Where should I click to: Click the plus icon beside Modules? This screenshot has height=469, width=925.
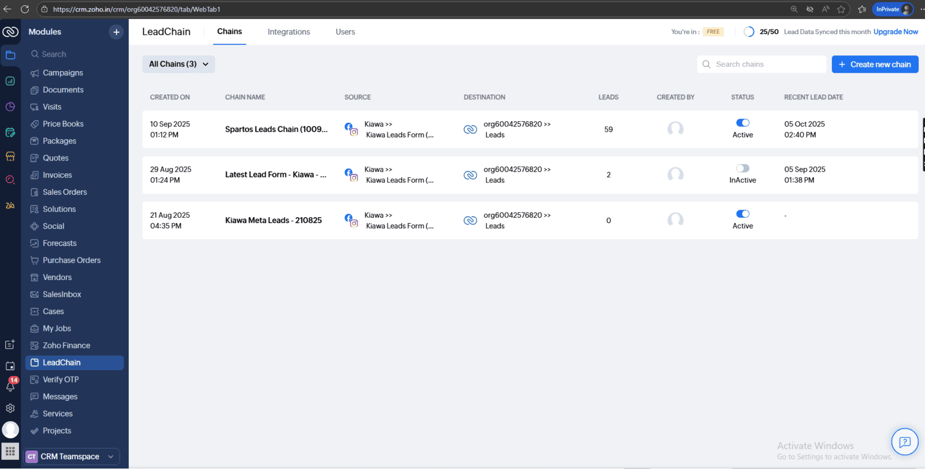pos(116,32)
